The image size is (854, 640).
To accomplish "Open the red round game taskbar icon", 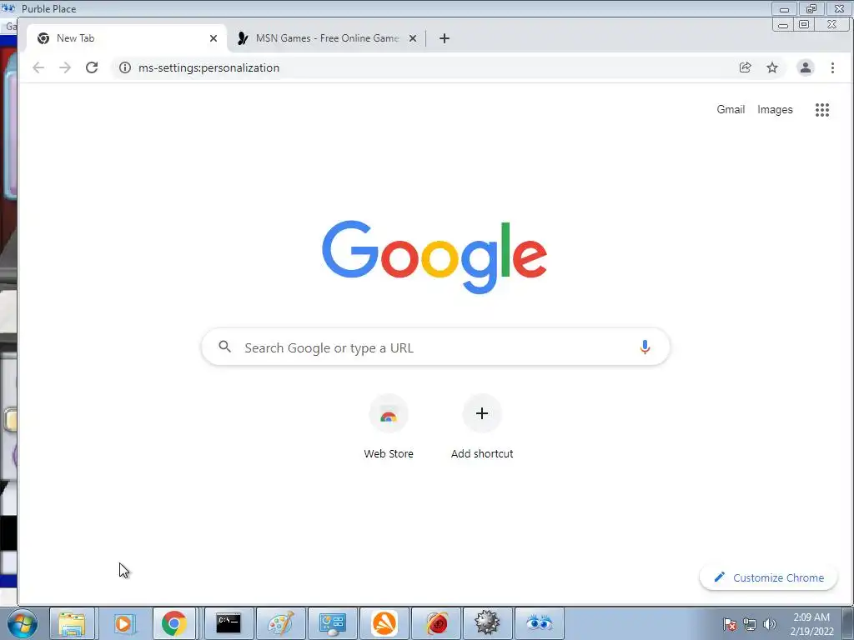I will (x=436, y=623).
